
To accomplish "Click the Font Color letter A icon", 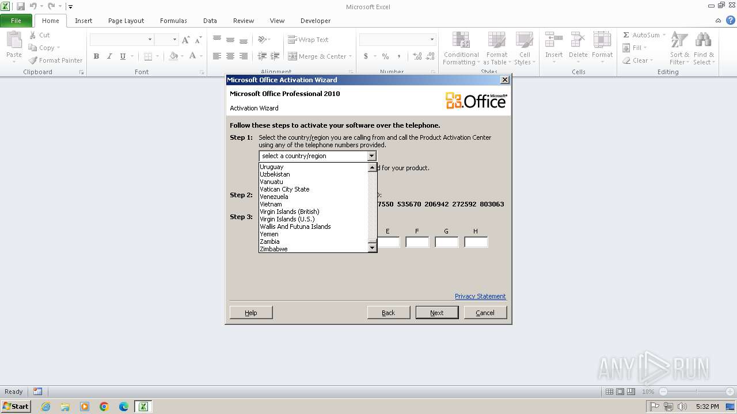I will [x=193, y=56].
